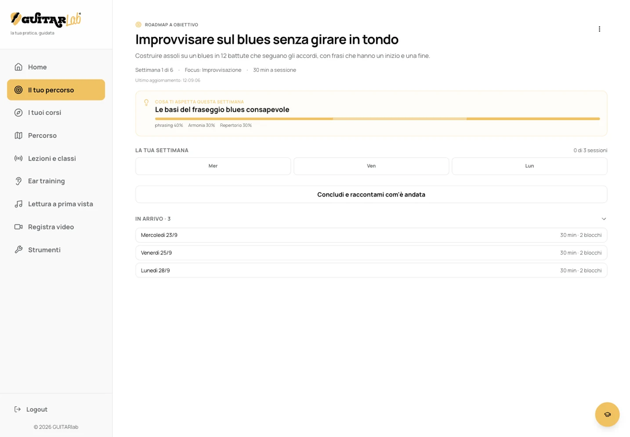Click the broadcast icon beside Lezioni e classi

[x=18, y=158]
